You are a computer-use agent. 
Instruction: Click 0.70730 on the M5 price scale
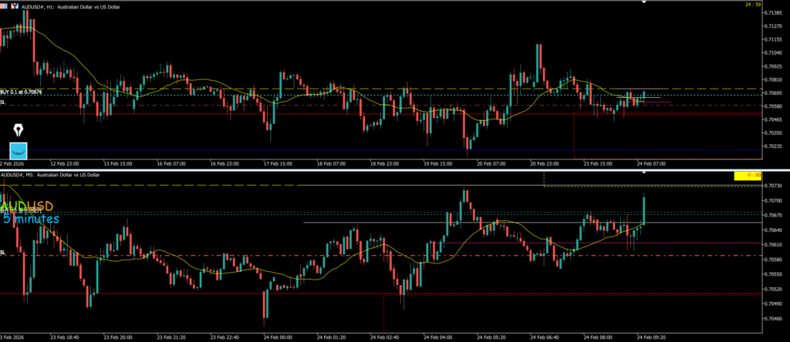770,186
